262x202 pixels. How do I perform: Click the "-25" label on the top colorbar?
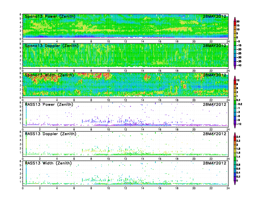pyautogui.click(x=239, y=53)
